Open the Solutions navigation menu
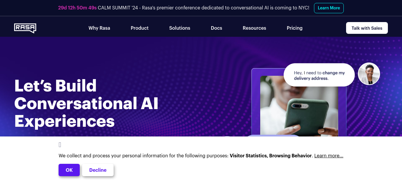 point(180,28)
